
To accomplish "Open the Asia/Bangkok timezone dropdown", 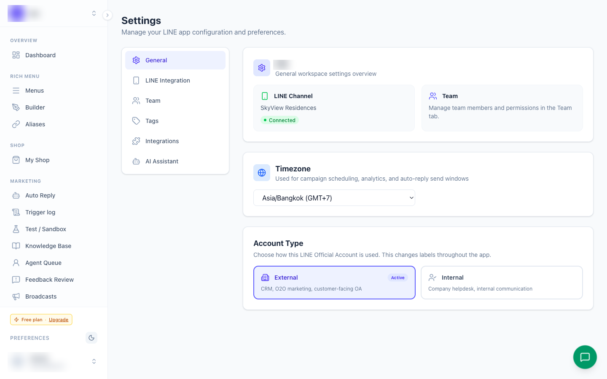I will coord(334,198).
